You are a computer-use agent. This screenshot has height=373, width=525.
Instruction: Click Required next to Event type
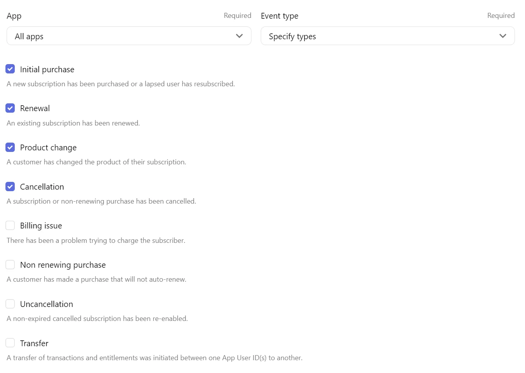coord(501,16)
